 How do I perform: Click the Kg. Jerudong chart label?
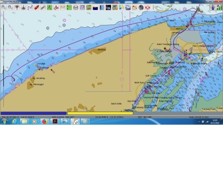(x=39, y=78)
